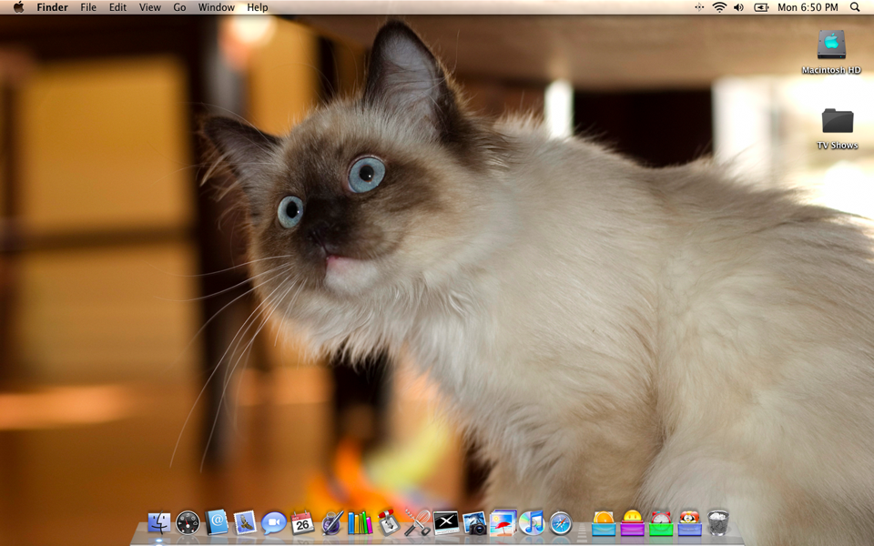Open the battery charging status menu

(x=761, y=7)
